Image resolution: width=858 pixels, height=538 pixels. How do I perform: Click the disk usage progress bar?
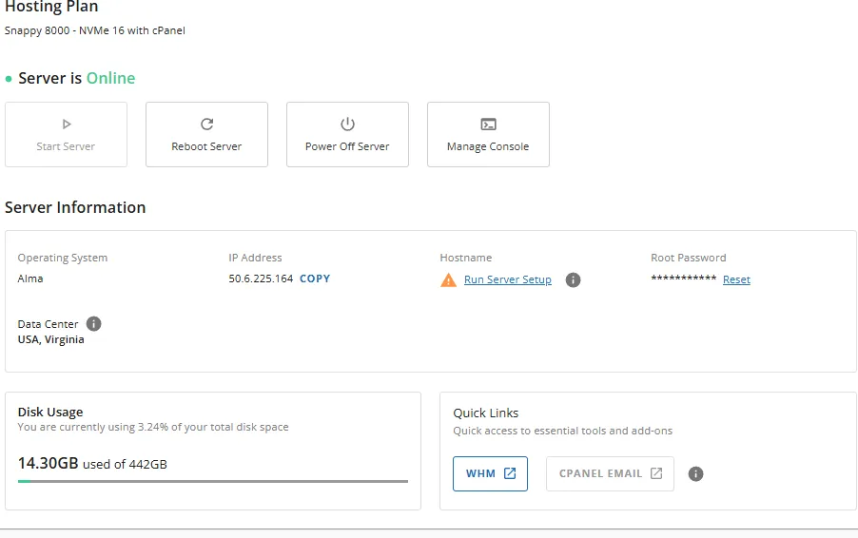(x=213, y=482)
